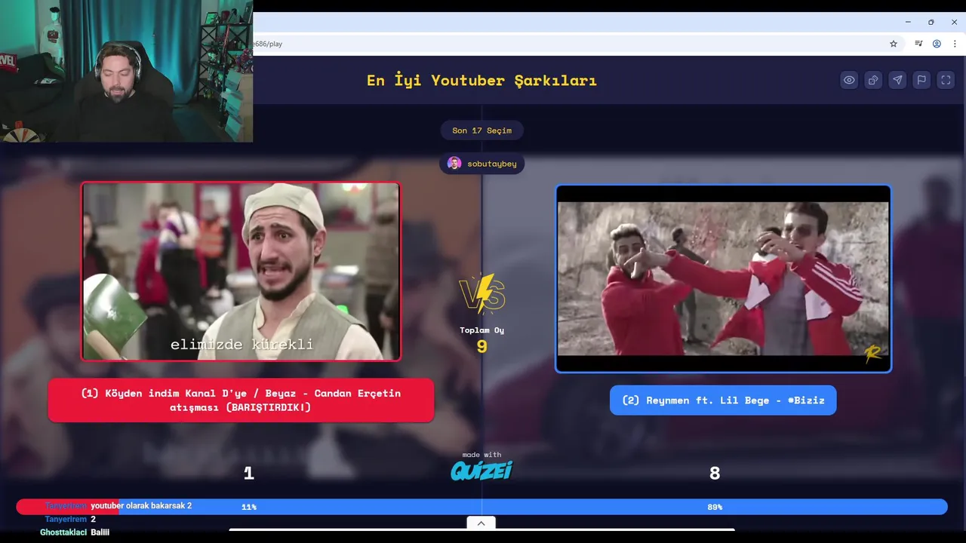Select the Köyden indim video thumbnail
The image size is (966, 543).
[241, 271]
